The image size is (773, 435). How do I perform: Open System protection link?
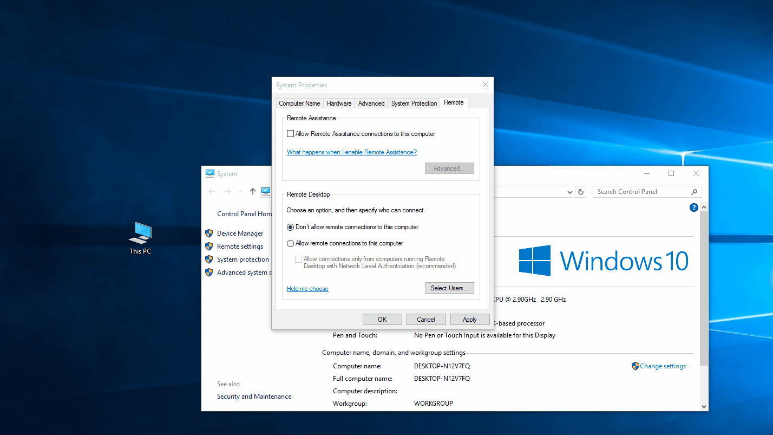(243, 259)
